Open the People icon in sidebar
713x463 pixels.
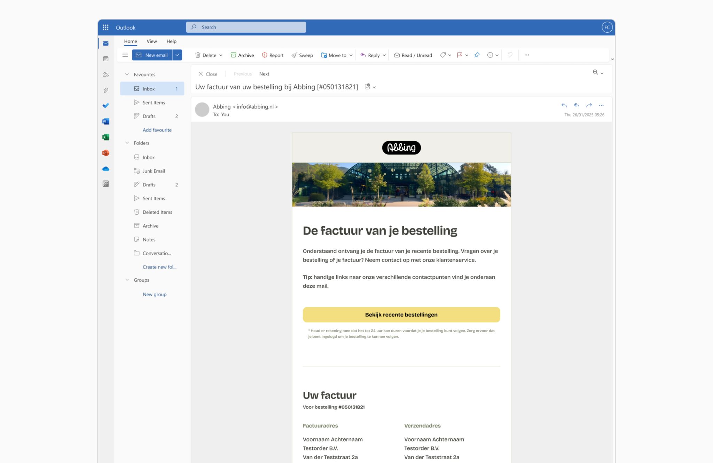point(106,74)
